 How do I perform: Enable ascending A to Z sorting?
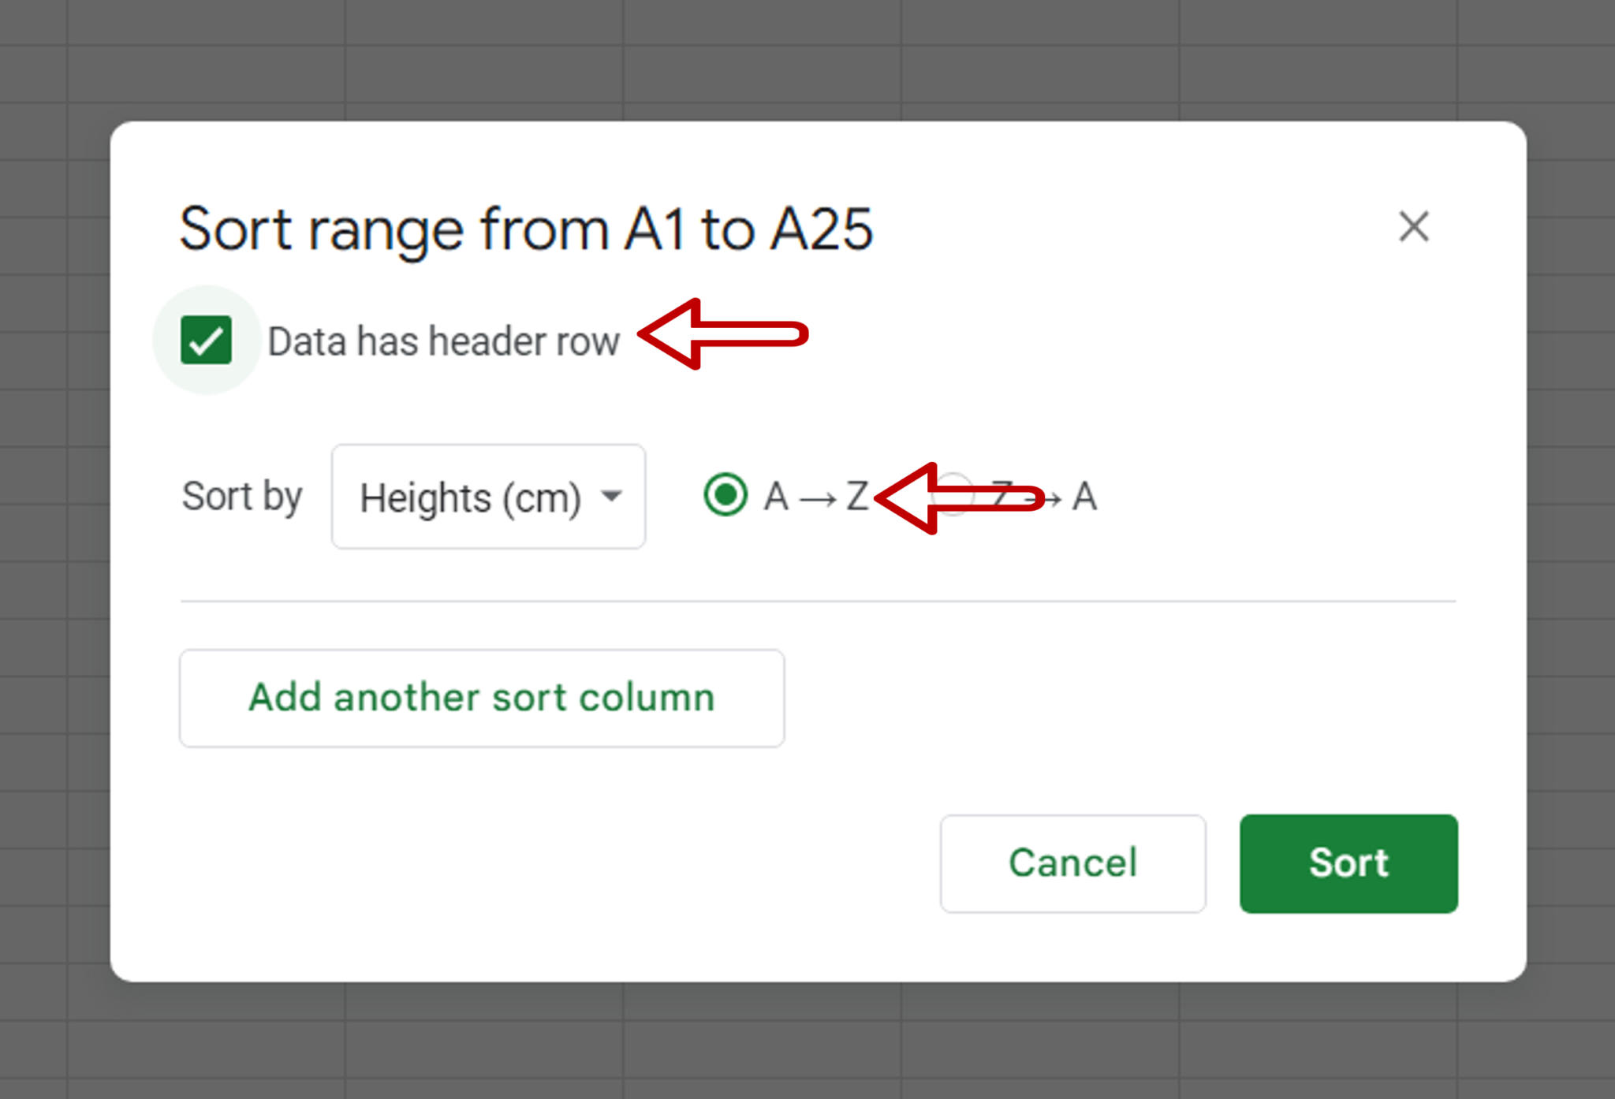[725, 496]
